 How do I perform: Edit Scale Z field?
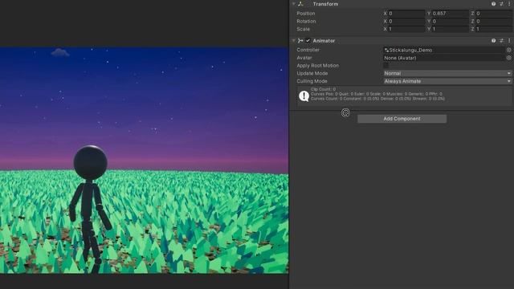coord(494,29)
